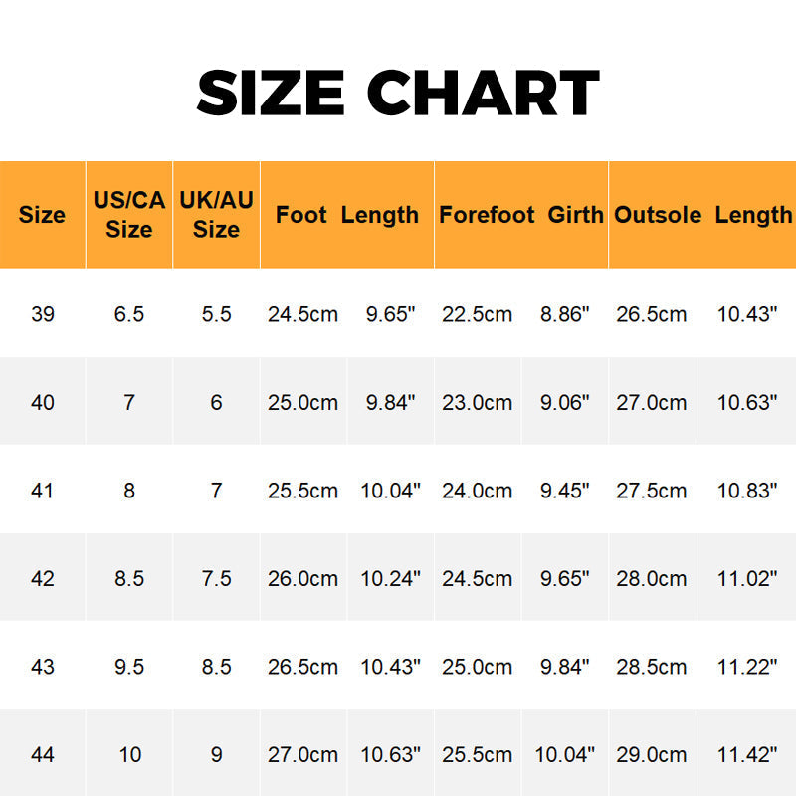
Task: Click the 29.0cm outsole length cell
Action: [652, 754]
